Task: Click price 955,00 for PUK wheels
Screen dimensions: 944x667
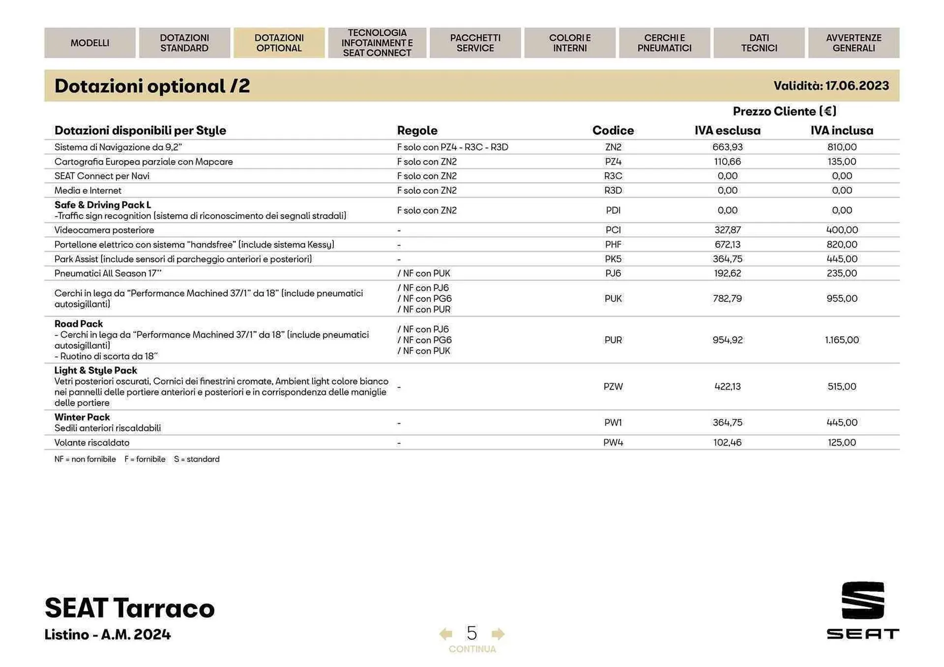Action: coord(842,298)
